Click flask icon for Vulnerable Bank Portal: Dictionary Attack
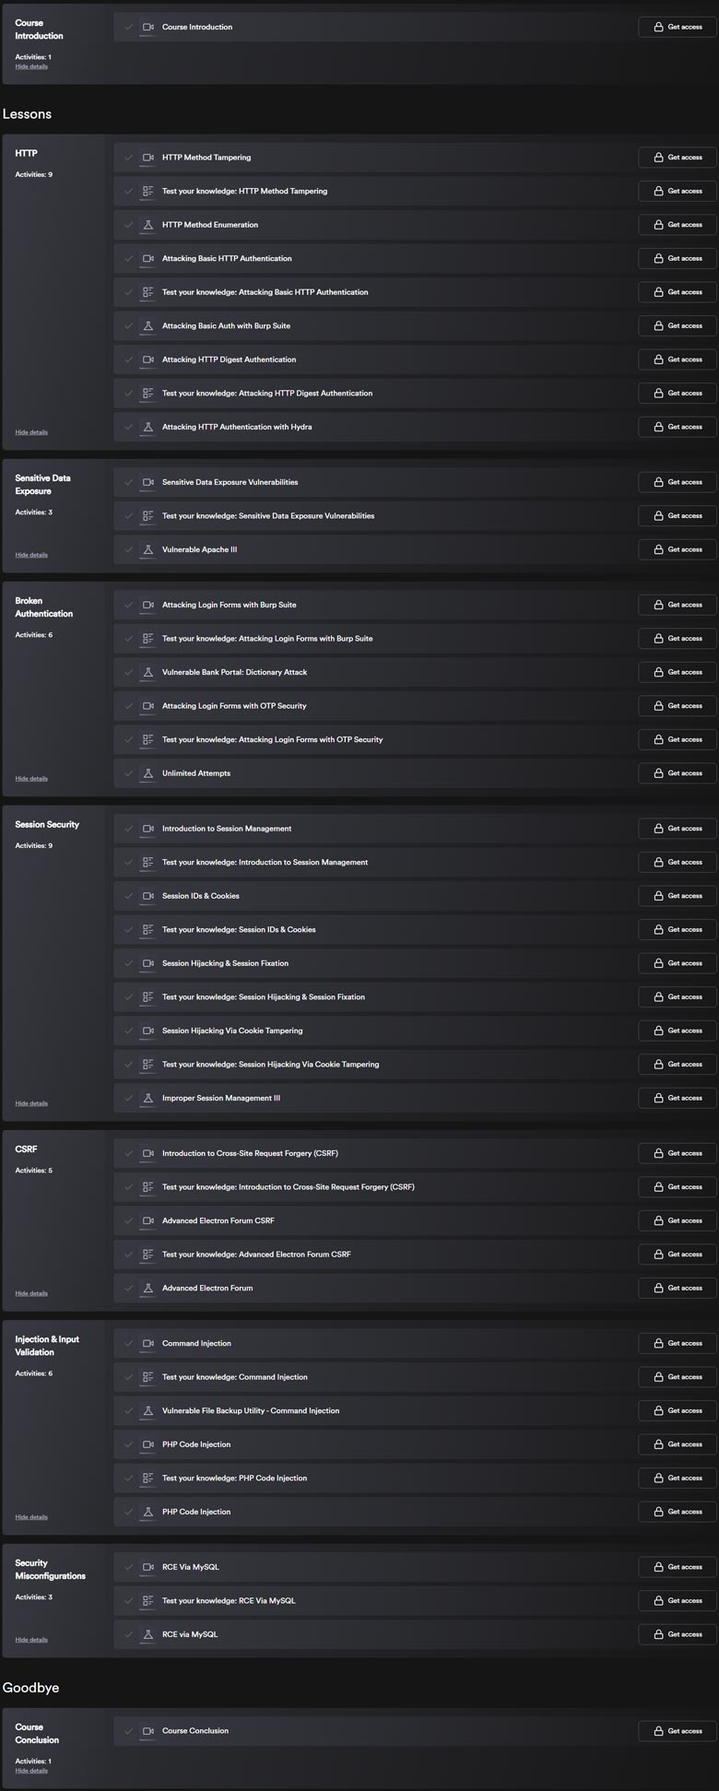 (x=147, y=673)
